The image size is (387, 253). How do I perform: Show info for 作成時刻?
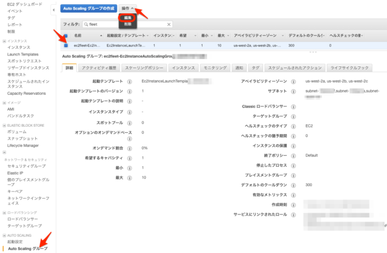click(293, 205)
